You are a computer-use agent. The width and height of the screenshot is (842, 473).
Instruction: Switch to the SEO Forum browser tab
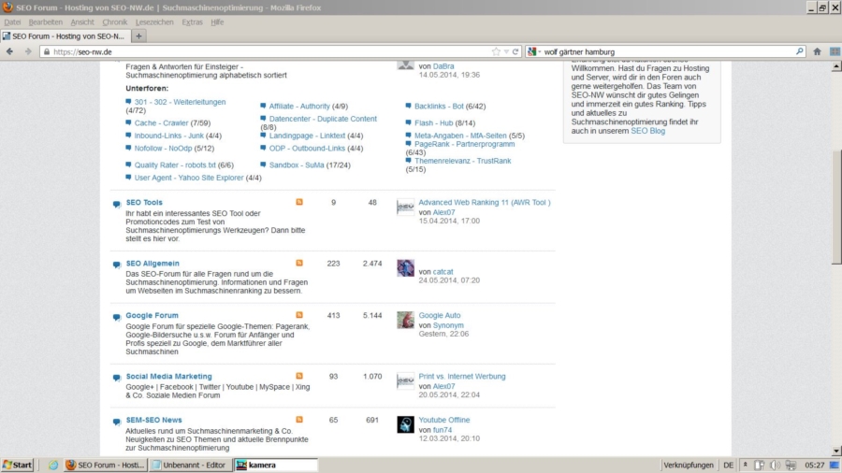[64, 36]
